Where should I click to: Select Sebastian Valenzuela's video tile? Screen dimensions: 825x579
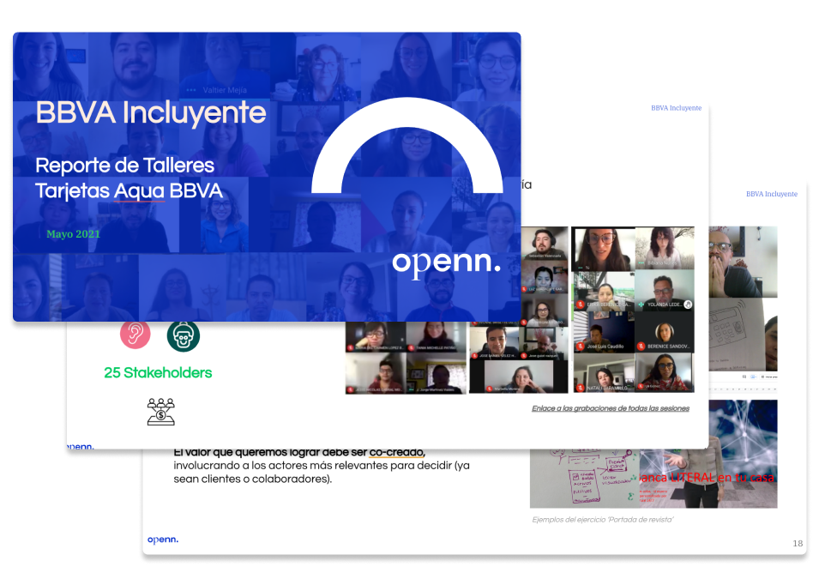pos(545,244)
